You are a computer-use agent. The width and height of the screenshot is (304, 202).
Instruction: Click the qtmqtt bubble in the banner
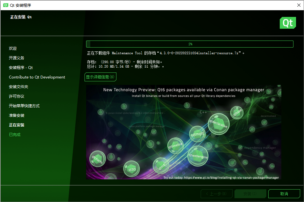197,134
